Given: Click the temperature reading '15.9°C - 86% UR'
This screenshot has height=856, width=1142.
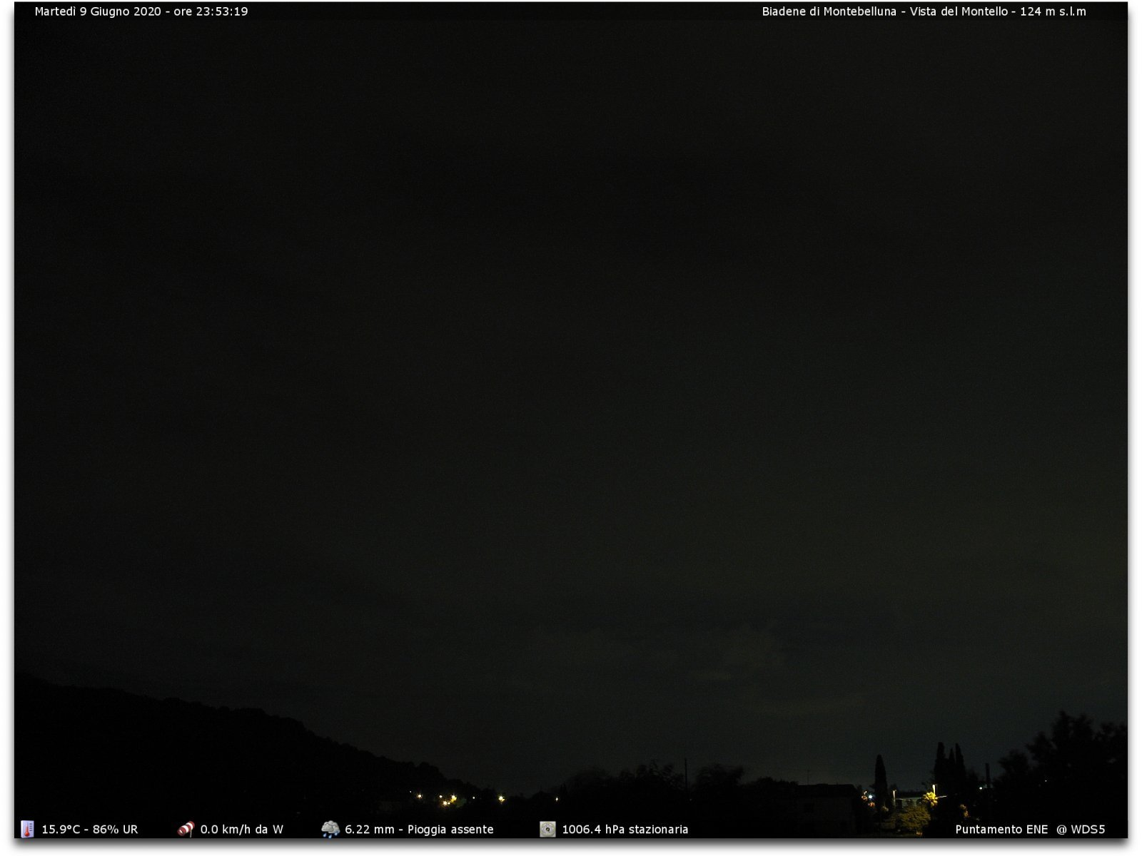Looking at the screenshot, I should click(90, 830).
